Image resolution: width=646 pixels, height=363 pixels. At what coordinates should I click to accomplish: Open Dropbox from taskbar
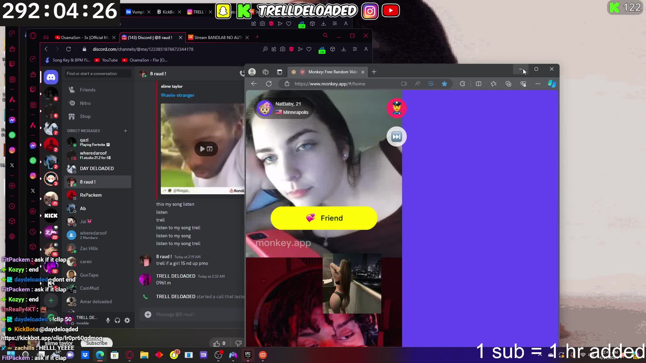(x=85, y=355)
